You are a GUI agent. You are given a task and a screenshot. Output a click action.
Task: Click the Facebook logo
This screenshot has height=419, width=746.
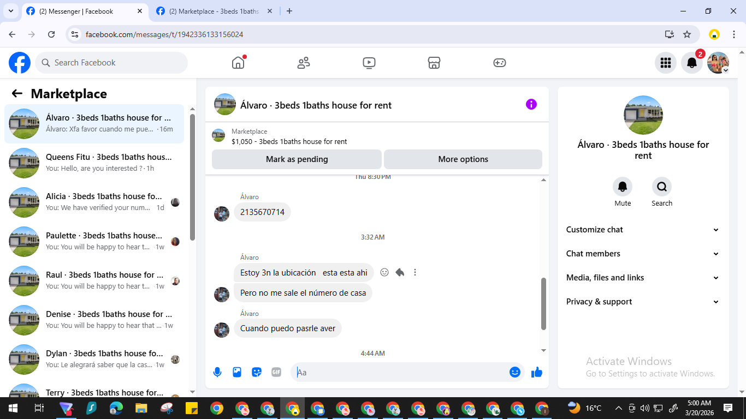20,63
